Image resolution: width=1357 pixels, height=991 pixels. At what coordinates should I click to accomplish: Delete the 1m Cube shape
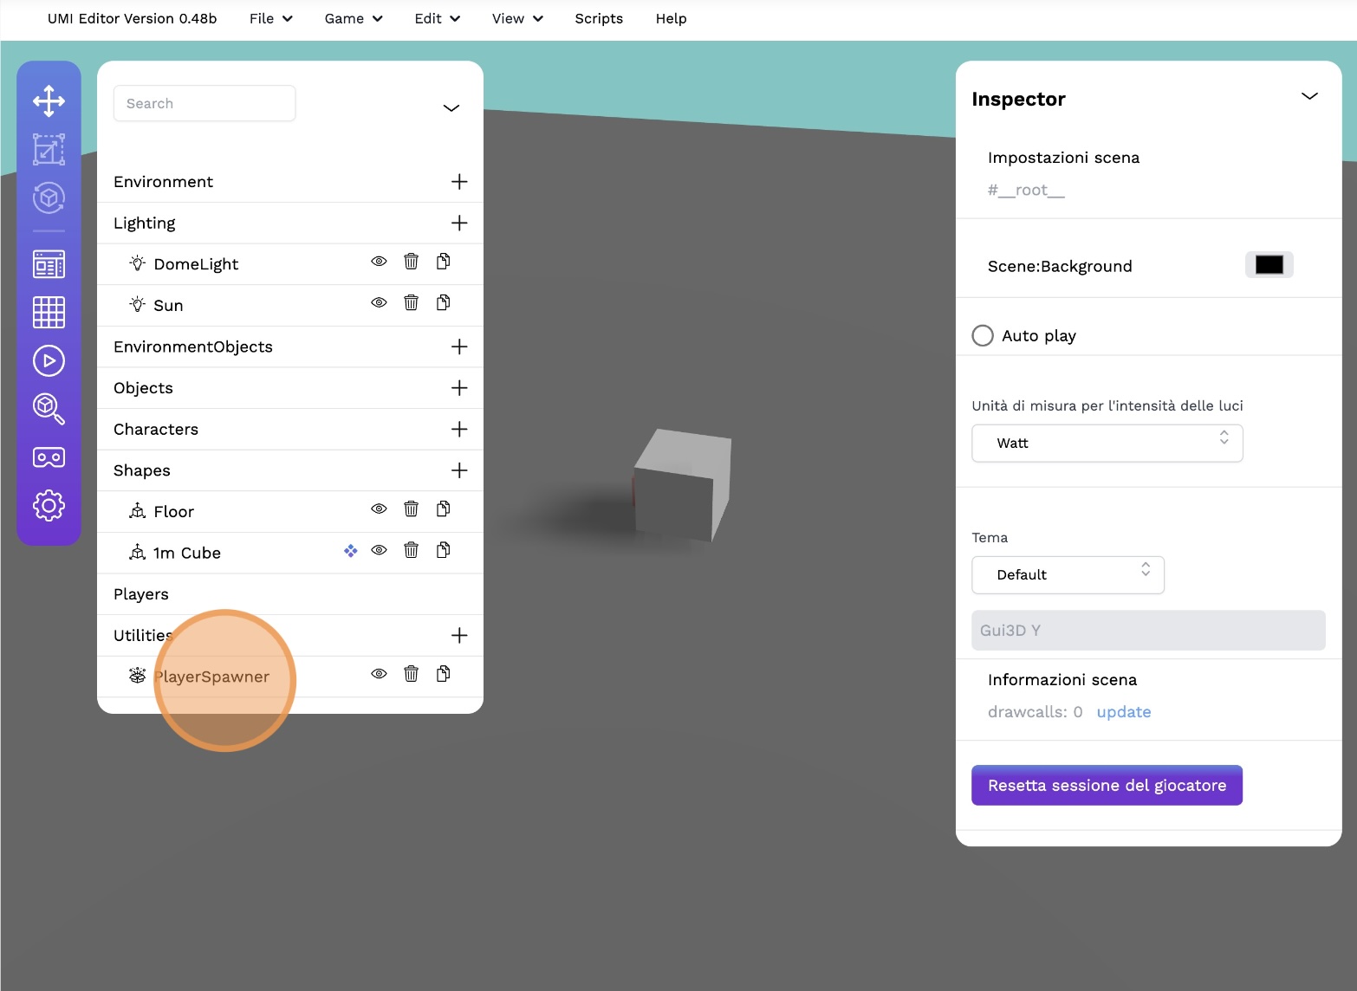pyautogui.click(x=411, y=550)
